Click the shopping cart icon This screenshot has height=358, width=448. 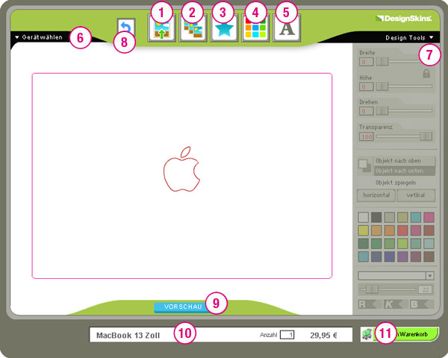pyautogui.click(x=367, y=334)
